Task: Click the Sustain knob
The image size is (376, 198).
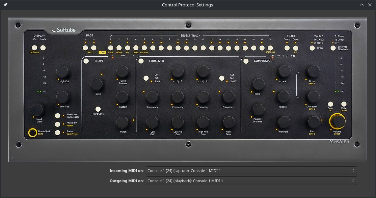Action: pos(123,97)
